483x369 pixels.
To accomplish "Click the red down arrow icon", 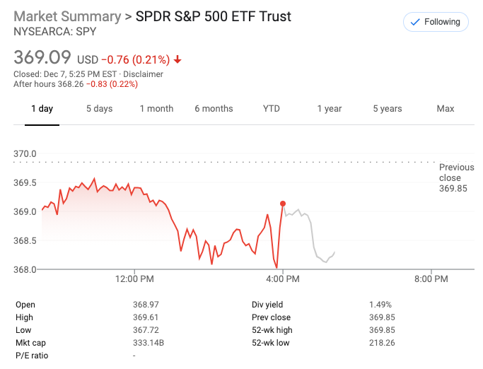I will point(178,60).
